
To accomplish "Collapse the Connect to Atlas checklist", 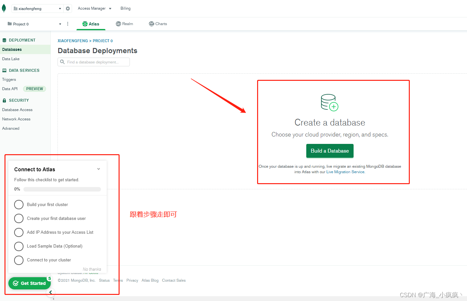I will pyautogui.click(x=99, y=169).
